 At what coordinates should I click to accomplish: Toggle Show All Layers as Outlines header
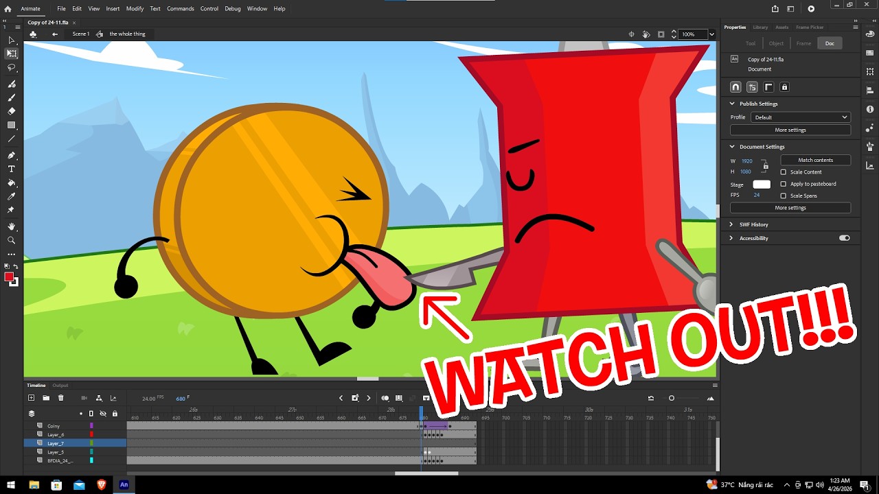[x=91, y=414]
